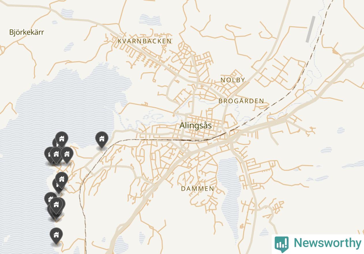Open the front house marker of the mid-shore pair
Viewport: 364px width, 254px height.
(61, 180)
